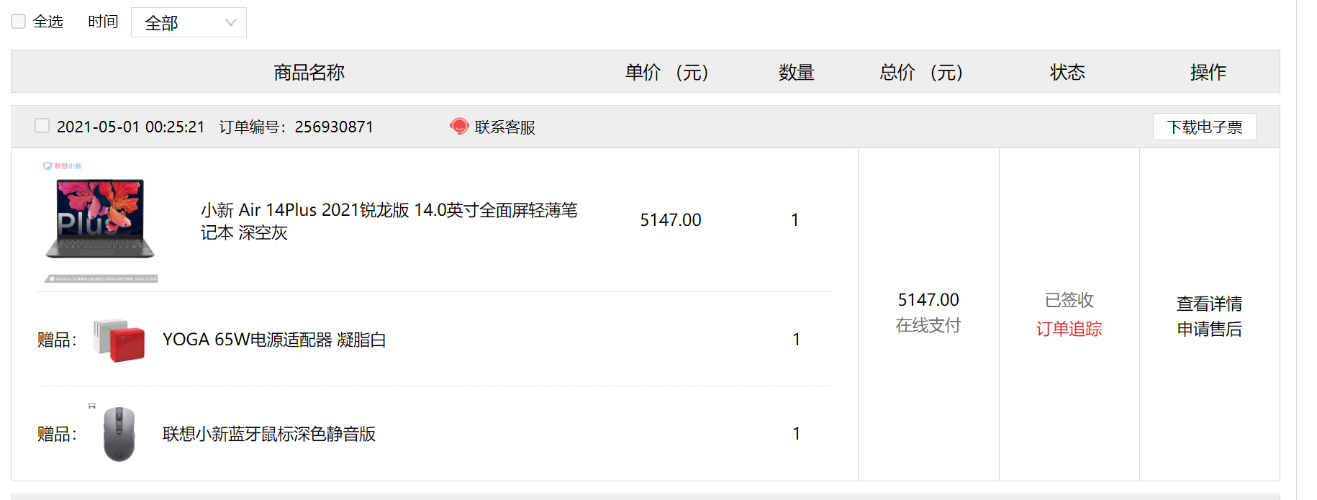The width and height of the screenshot is (1317, 500).
Task: Open 订单追踪 order tracking link
Action: pyautogui.click(x=1069, y=329)
